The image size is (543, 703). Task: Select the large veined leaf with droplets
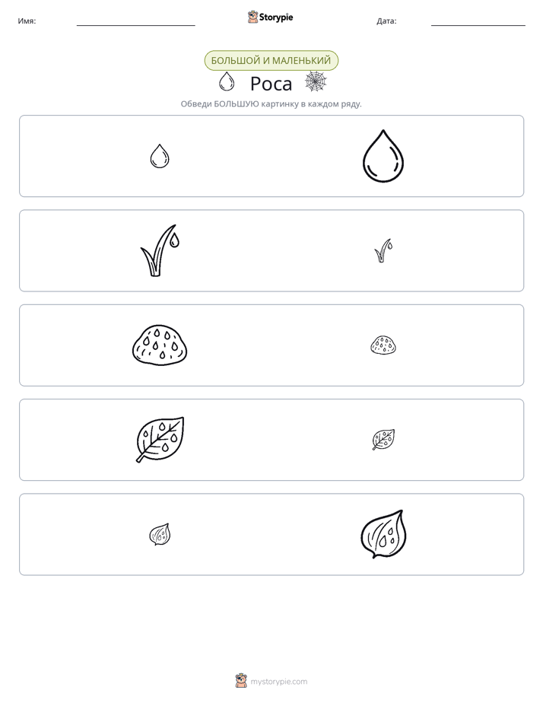click(x=160, y=440)
